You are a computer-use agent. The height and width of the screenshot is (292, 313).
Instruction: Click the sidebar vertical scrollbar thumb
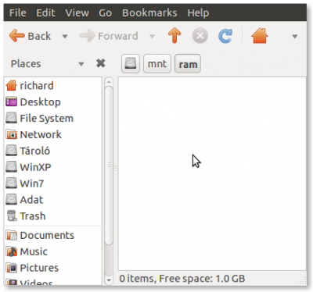click(x=109, y=166)
